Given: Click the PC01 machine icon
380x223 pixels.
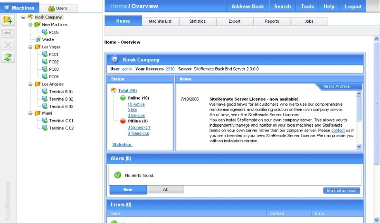Looking at the screenshot, I should 45,55.
